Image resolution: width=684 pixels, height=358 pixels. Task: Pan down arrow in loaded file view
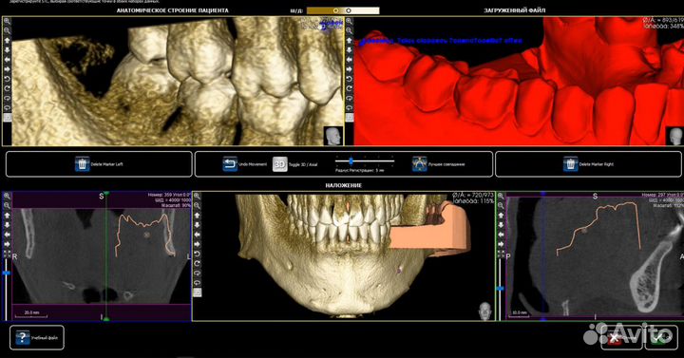click(x=349, y=50)
